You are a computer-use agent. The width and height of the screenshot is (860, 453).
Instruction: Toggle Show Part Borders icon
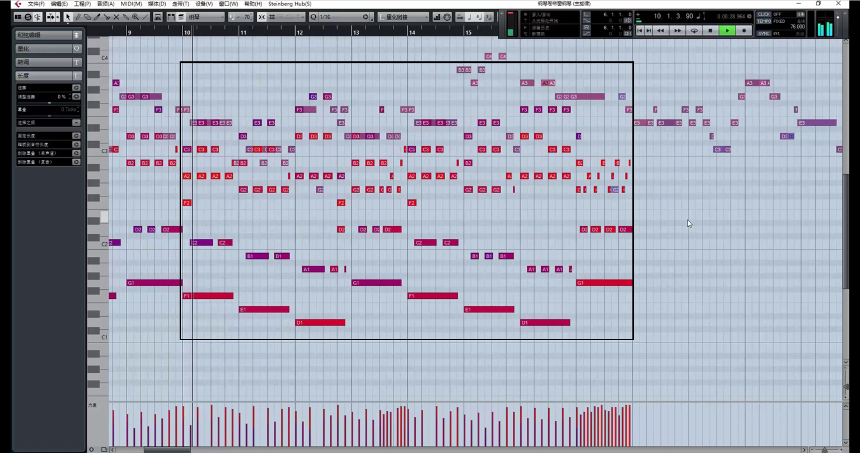[171, 17]
